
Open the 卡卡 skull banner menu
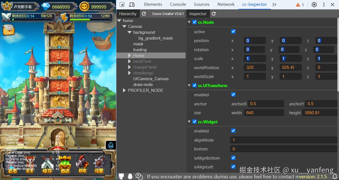tap(30, 164)
